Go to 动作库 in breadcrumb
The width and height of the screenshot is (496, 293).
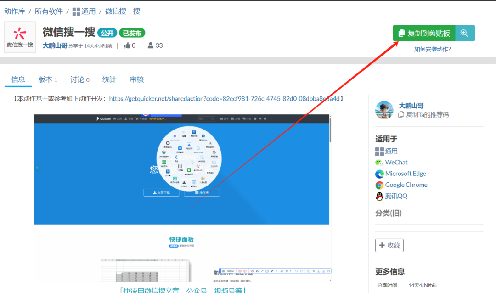[15, 11]
